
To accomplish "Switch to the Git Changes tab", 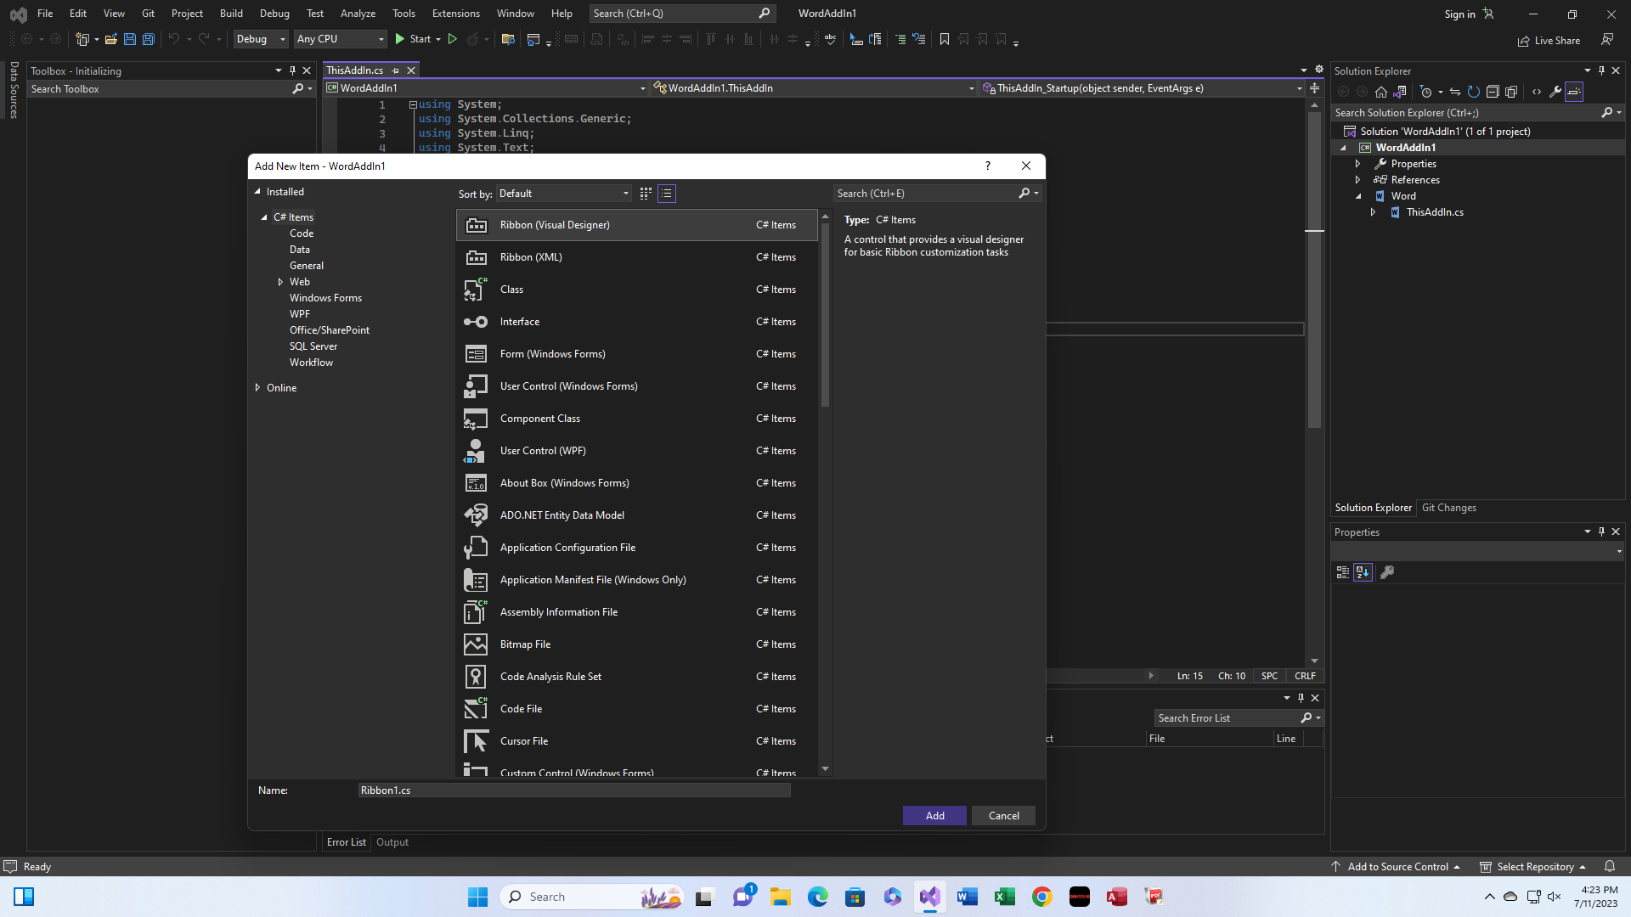I will [x=1448, y=508].
